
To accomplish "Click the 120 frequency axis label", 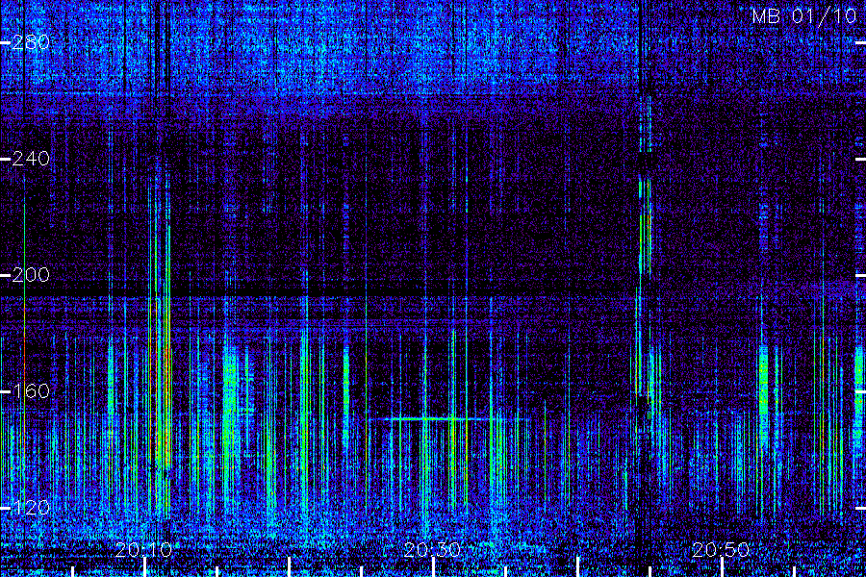I will (x=31, y=508).
